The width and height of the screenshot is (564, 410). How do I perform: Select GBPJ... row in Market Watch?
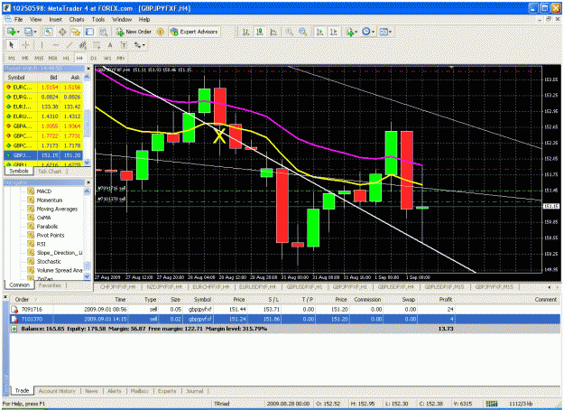click(43, 155)
